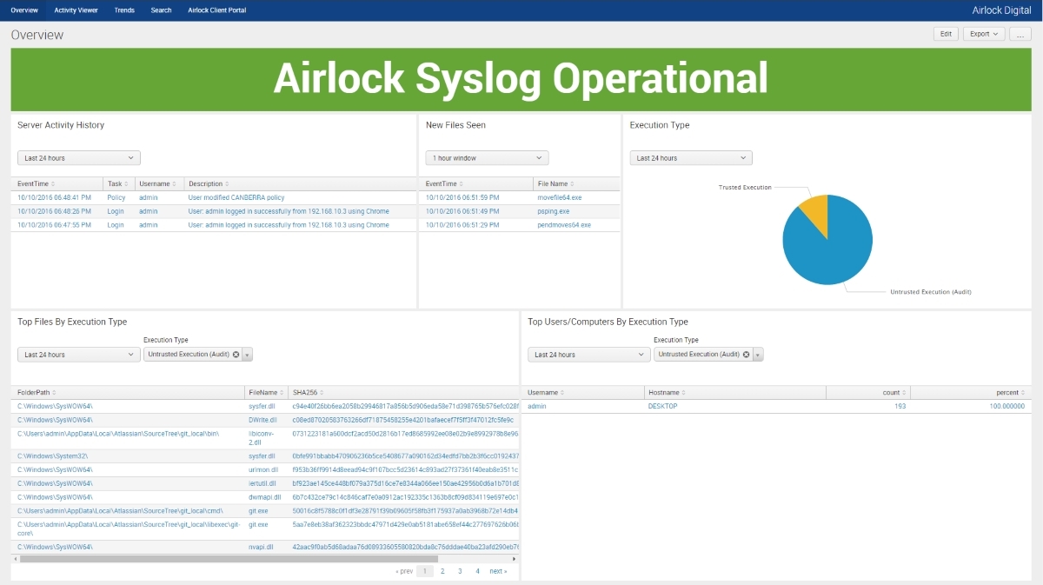Open Top Files time range dropdown

pos(79,355)
